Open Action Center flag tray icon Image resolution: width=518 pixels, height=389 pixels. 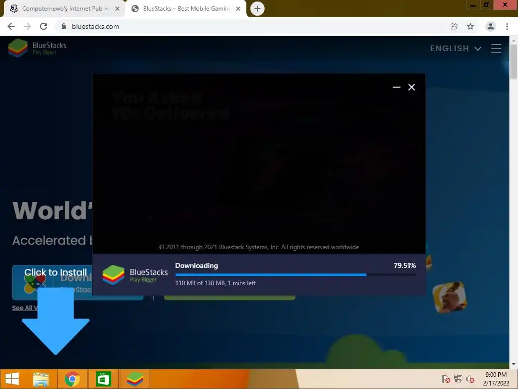446,379
